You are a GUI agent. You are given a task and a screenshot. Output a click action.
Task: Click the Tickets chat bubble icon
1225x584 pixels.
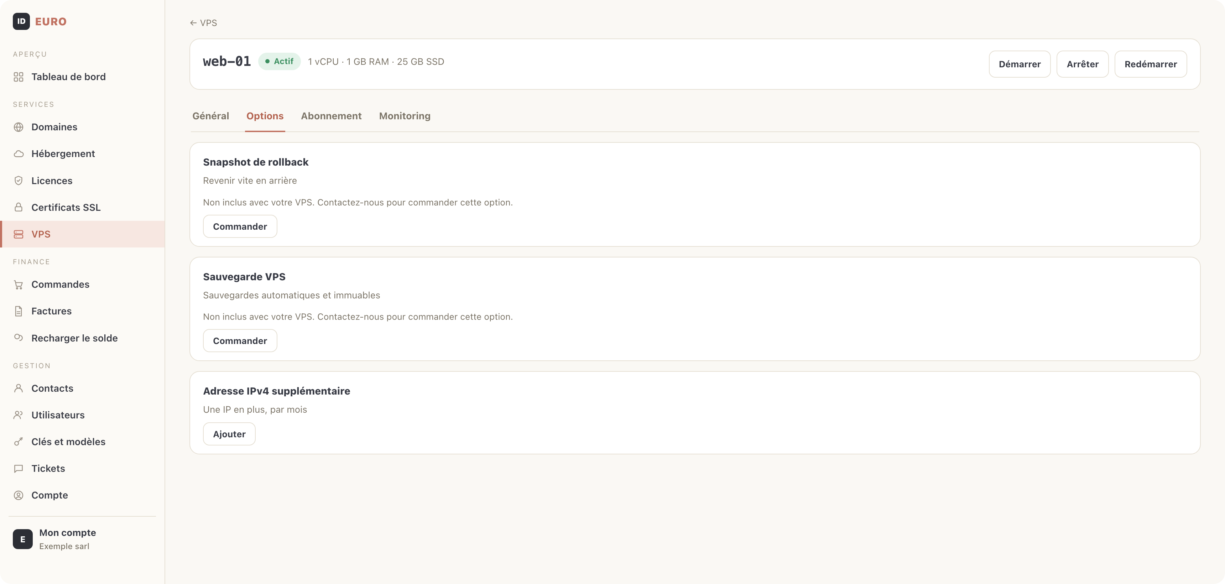click(19, 468)
